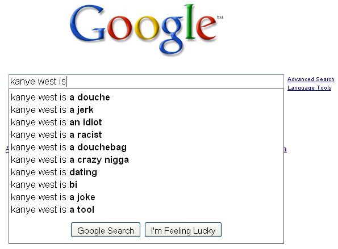This screenshot has height=249, width=338.
Task: Click the Google Search button
Action: (x=106, y=230)
